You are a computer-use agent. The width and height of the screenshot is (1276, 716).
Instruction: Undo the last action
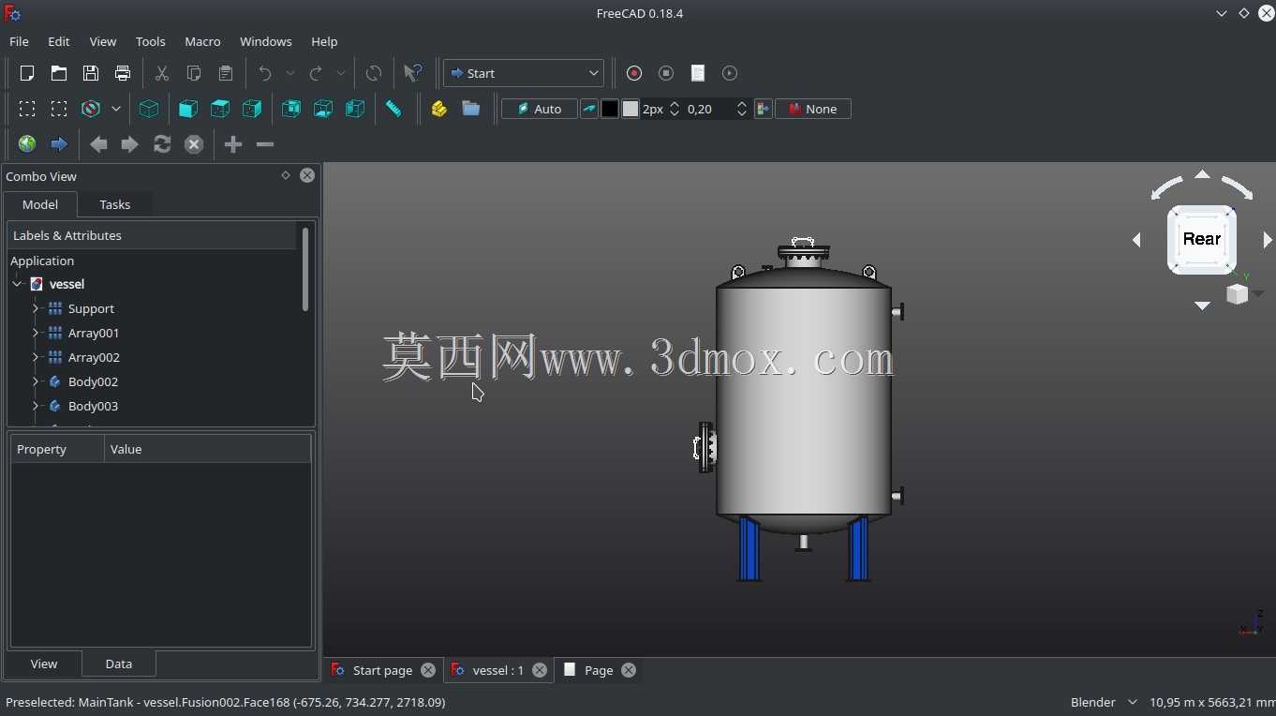point(265,73)
